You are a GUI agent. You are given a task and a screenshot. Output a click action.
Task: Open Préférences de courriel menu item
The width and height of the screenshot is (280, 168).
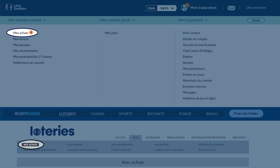(28, 63)
